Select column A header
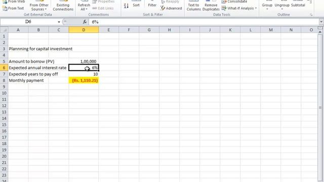The image size is (324, 182). (18, 30)
